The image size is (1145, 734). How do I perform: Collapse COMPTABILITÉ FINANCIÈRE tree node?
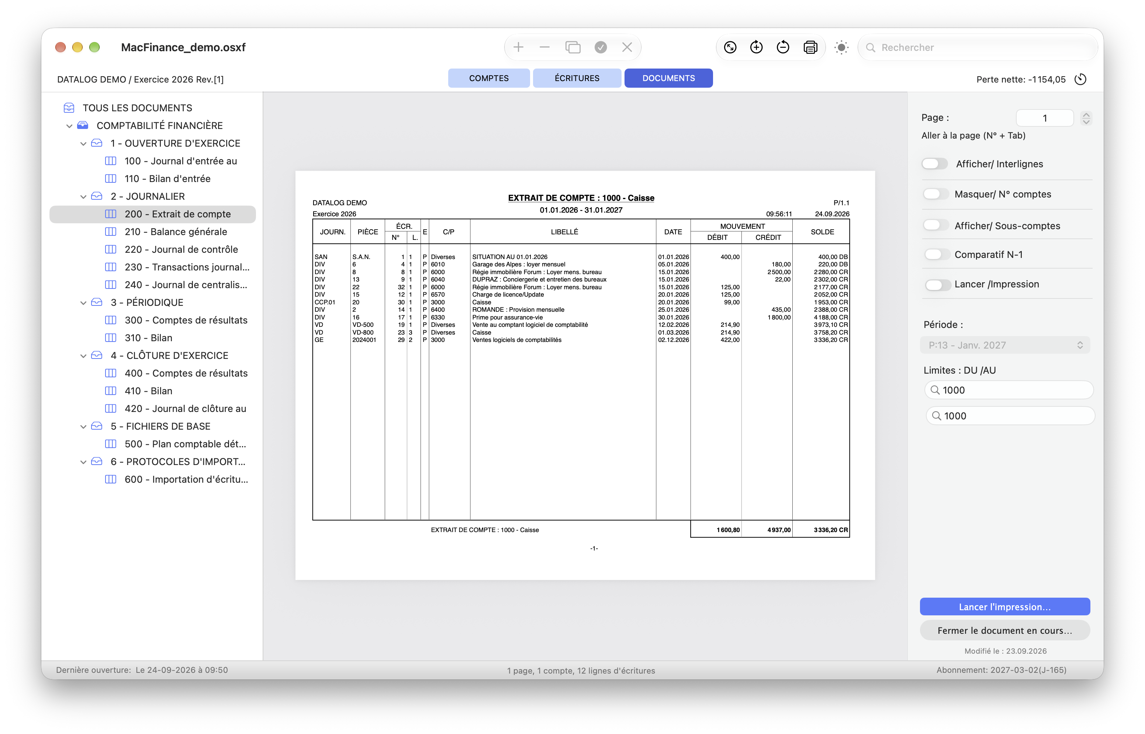coord(69,126)
